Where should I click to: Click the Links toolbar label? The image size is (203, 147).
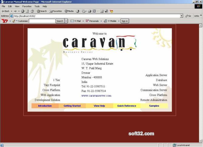pos(197,16)
